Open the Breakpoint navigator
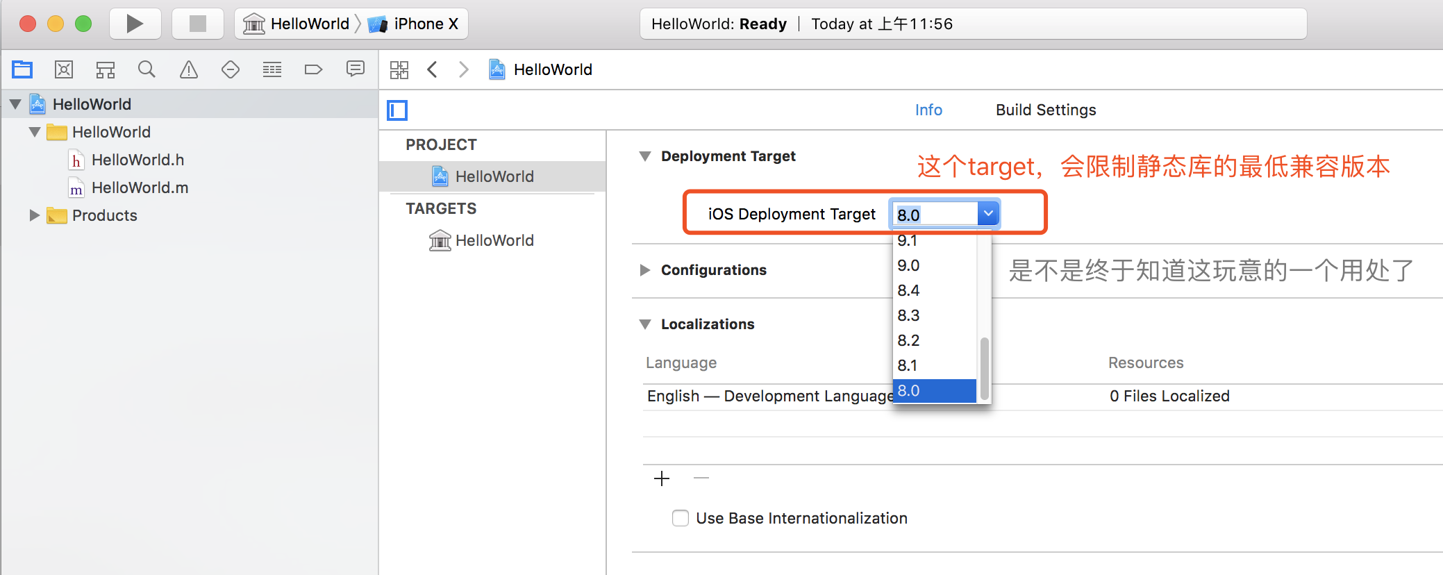 (x=314, y=69)
